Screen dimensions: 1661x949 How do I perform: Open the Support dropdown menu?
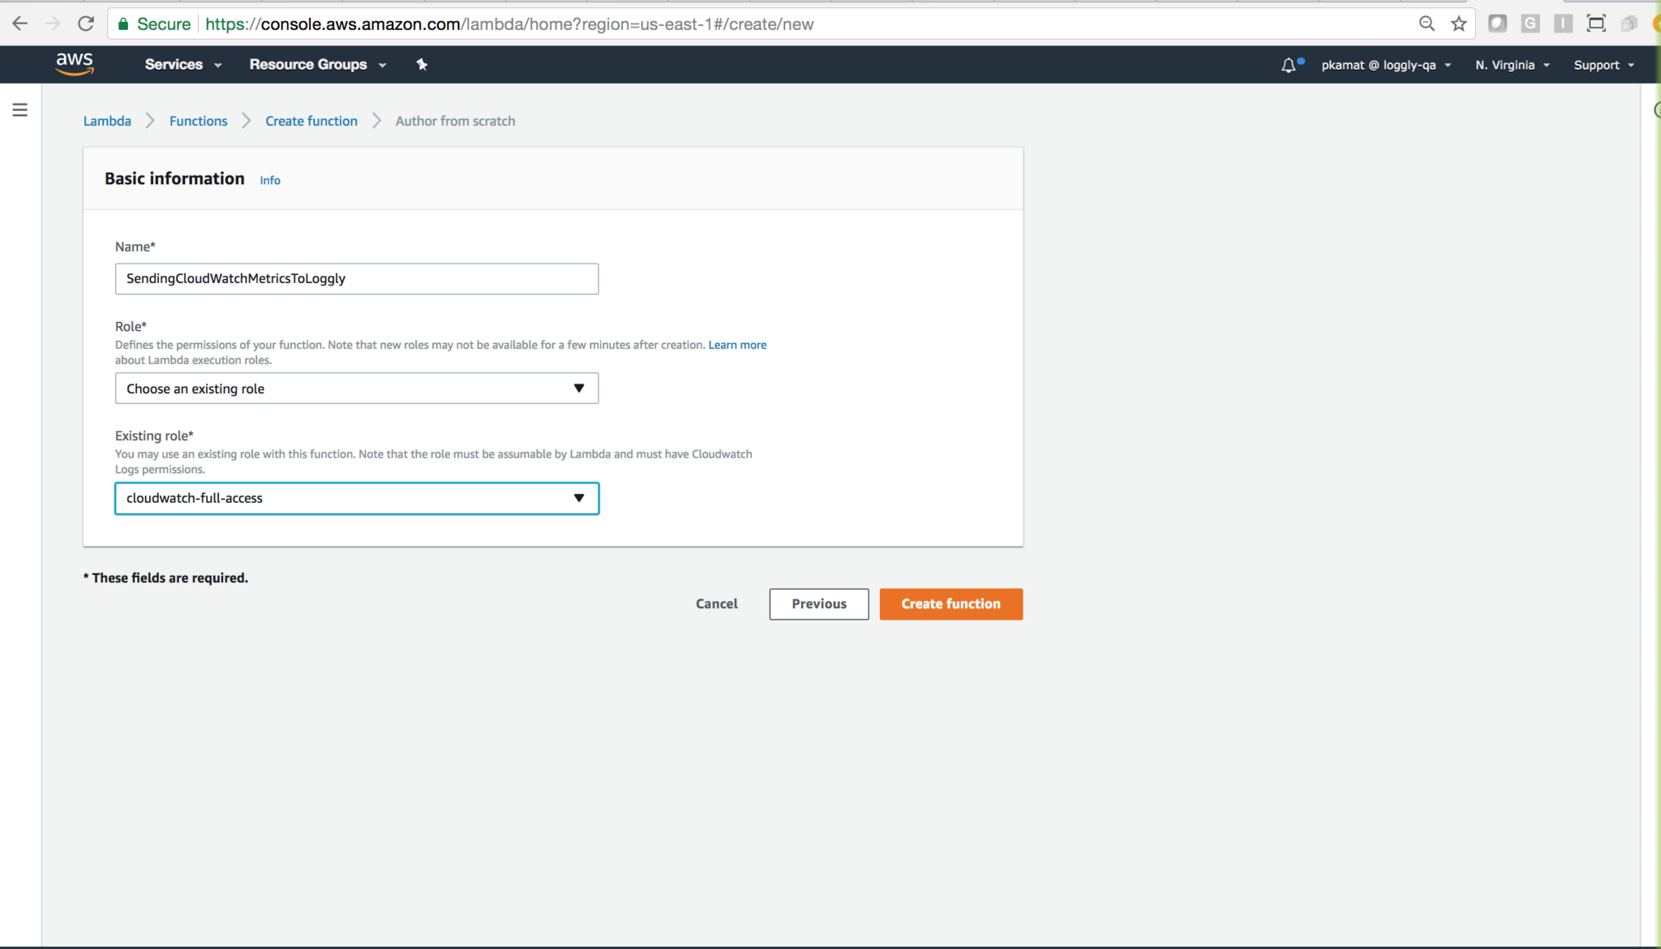pyautogui.click(x=1603, y=65)
